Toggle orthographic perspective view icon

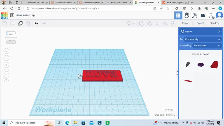tap(6, 79)
